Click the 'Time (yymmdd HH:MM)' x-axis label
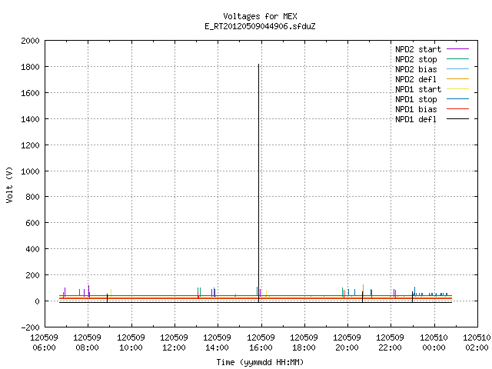 click(260, 362)
